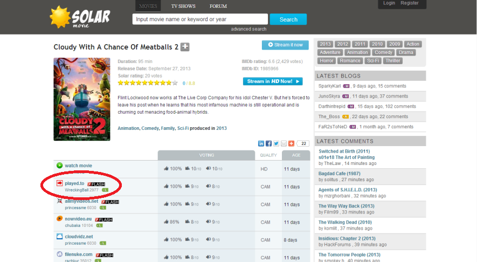The width and height of the screenshot is (477, 262).
Task: Select the Thriller genre tag
Action: [x=393, y=60]
